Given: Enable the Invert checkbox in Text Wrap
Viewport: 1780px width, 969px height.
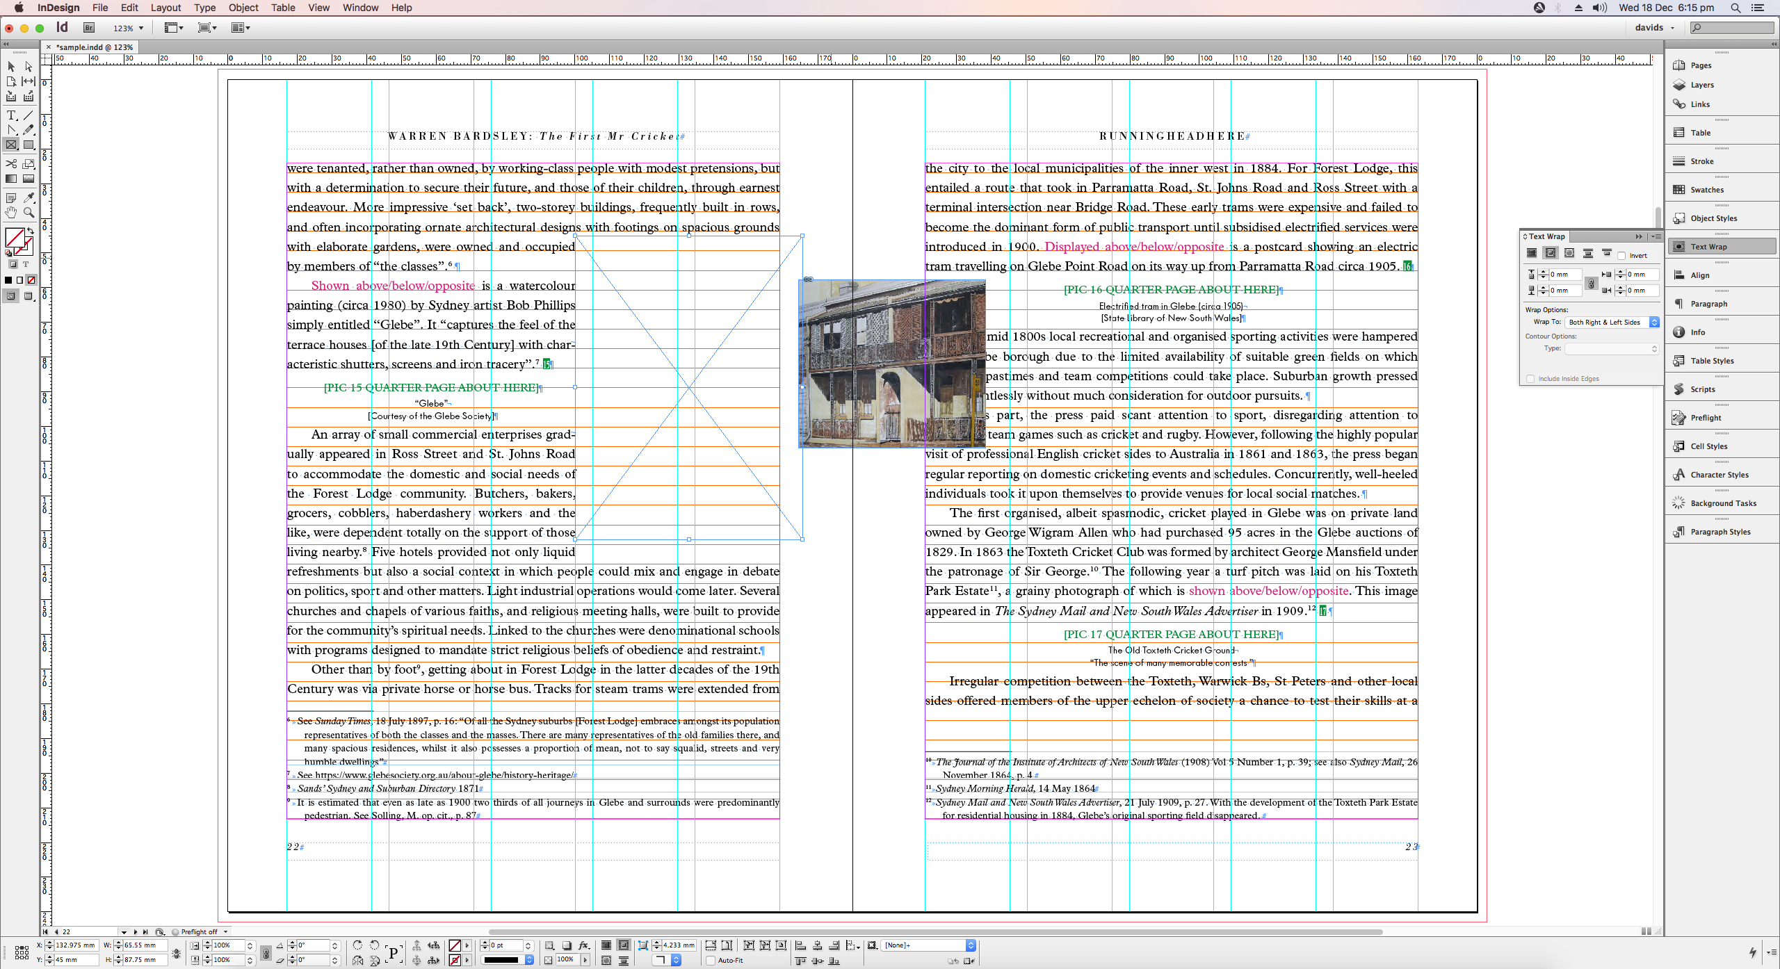Looking at the screenshot, I should click(x=1621, y=256).
